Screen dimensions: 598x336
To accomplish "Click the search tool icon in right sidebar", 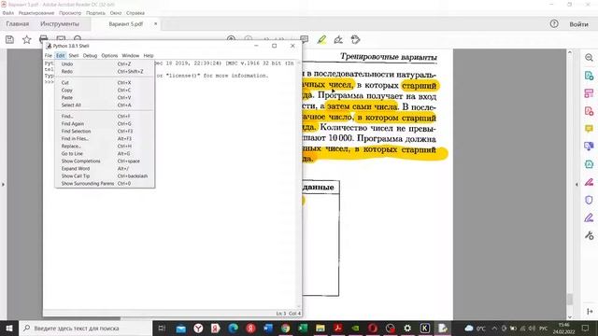I will coord(589,58).
